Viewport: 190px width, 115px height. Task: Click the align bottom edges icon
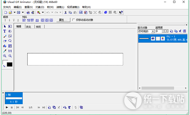pyautogui.click(x=37, y=20)
